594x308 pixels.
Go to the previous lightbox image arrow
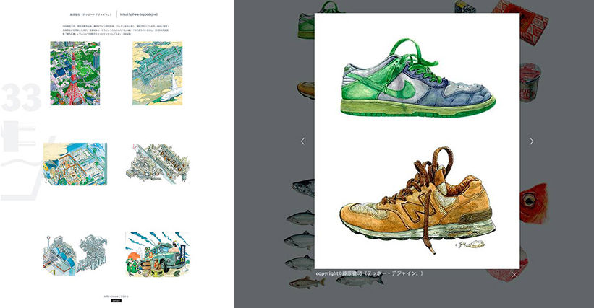point(302,141)
